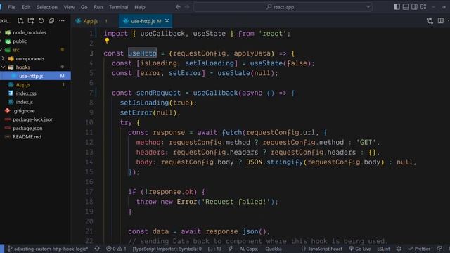This screenshot has height=253, width=450.
Task: Collapse all folders in the Explorer
Action: click(51, 20)
